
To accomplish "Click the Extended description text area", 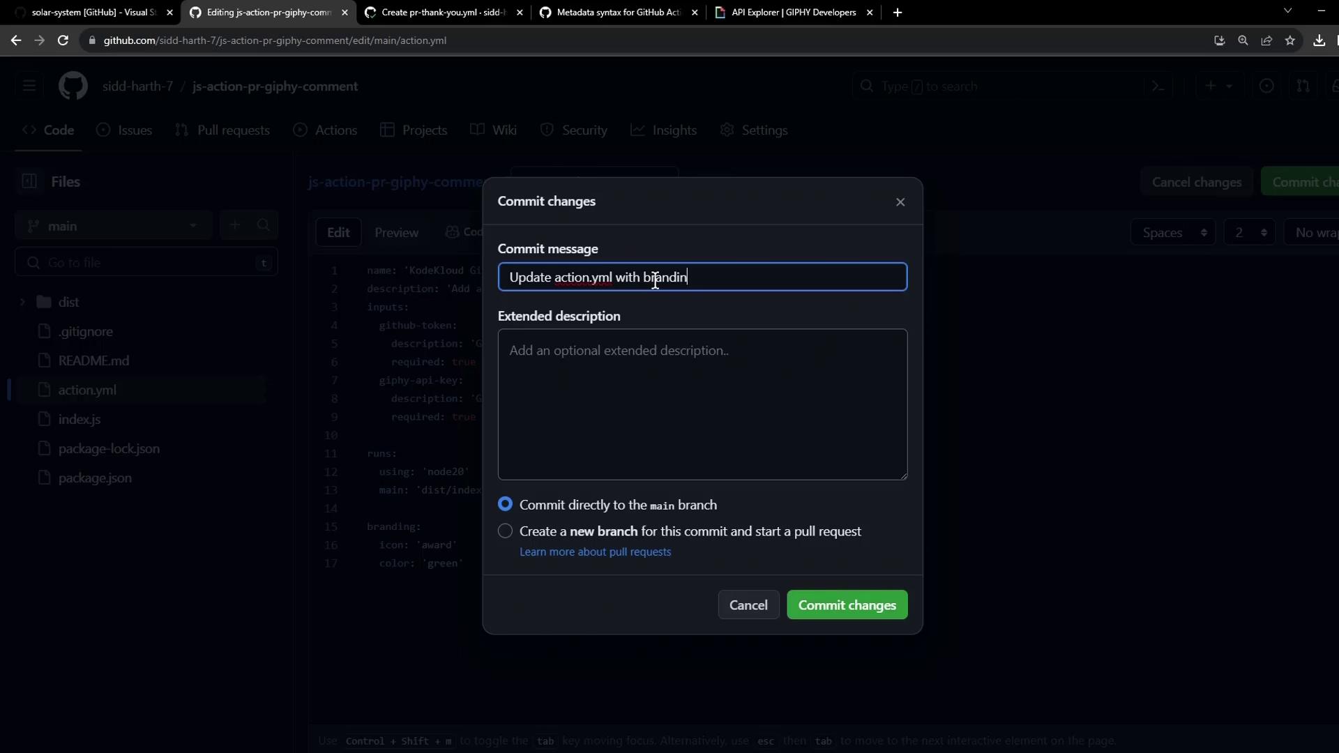I will (x=702, y=404).
